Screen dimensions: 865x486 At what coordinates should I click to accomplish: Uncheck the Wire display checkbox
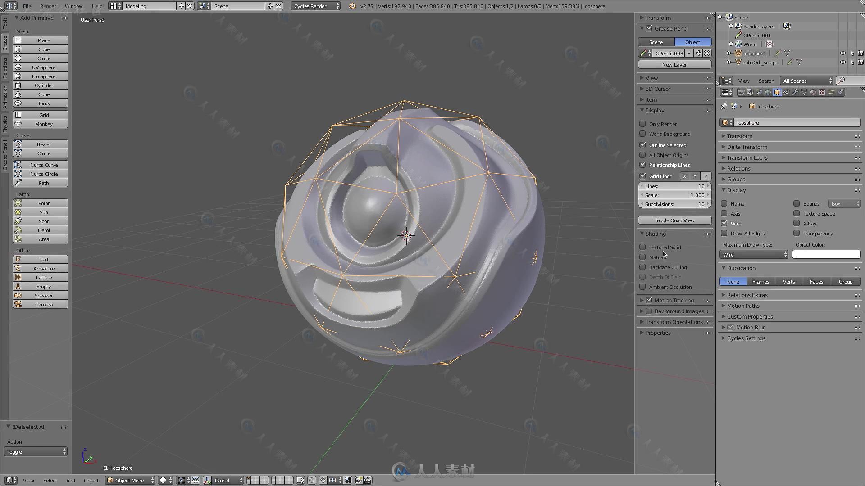click(724, 223)
